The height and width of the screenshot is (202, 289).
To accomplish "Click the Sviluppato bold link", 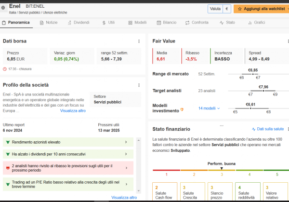I will click(180, 150).
